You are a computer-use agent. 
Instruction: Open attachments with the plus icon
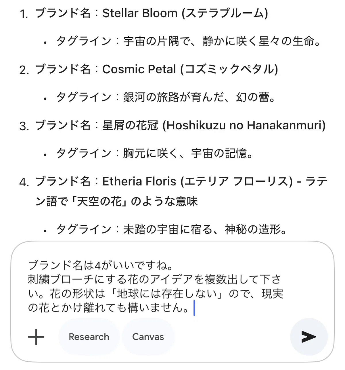(36, 337)
